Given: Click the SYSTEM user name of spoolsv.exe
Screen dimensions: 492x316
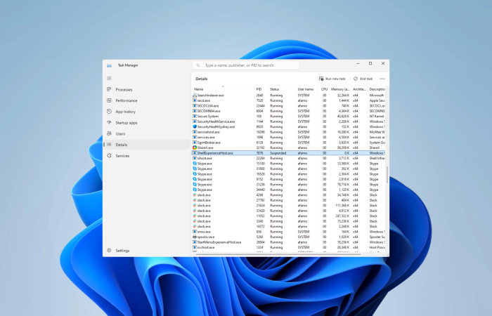Looking at the screenshot, I should click(x=304, y=237).
